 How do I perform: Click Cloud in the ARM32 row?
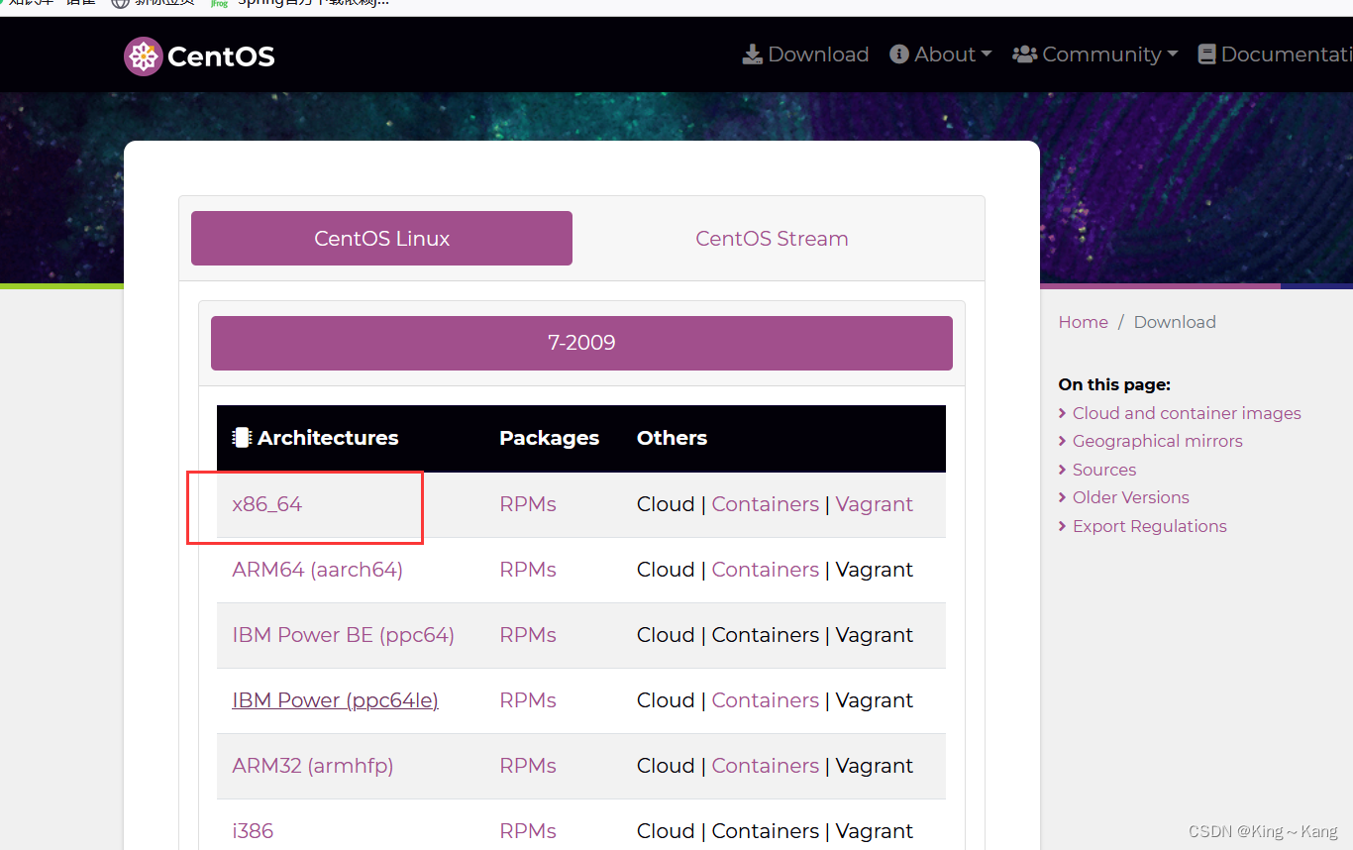click(666, 766)
